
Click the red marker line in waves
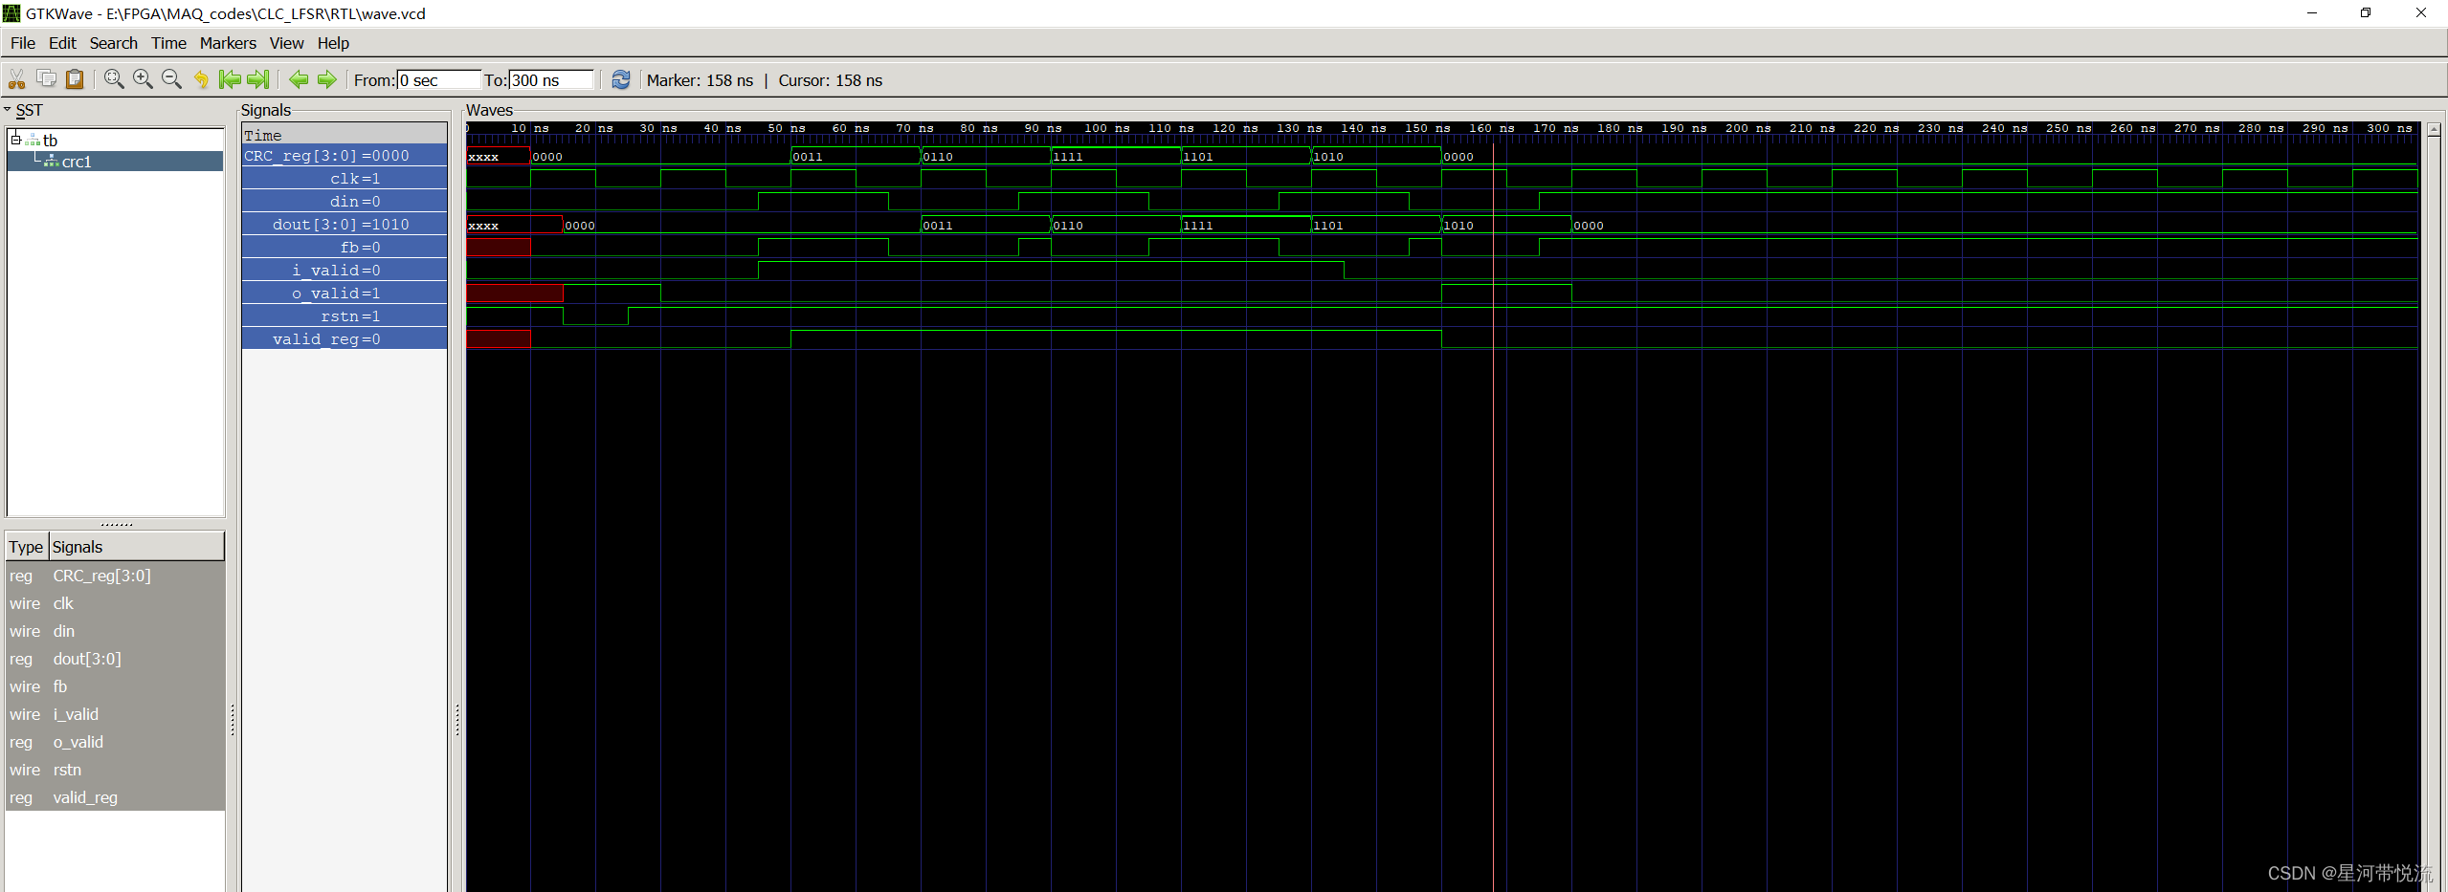tap(1493, 516)
